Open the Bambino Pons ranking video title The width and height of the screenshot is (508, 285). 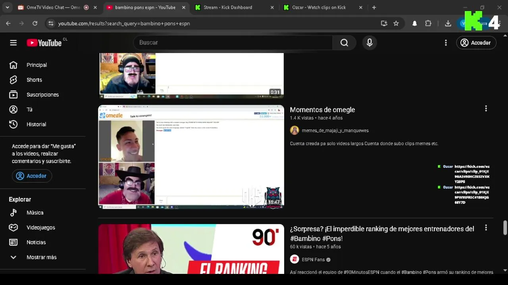tap(382, 234)
